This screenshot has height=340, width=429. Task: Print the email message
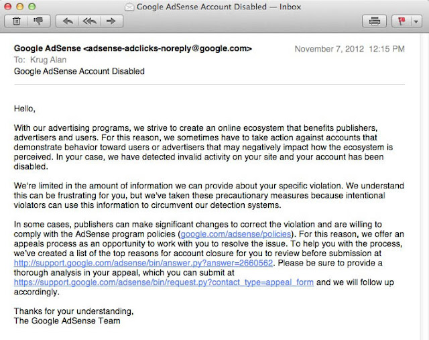(x=375, y=21)
